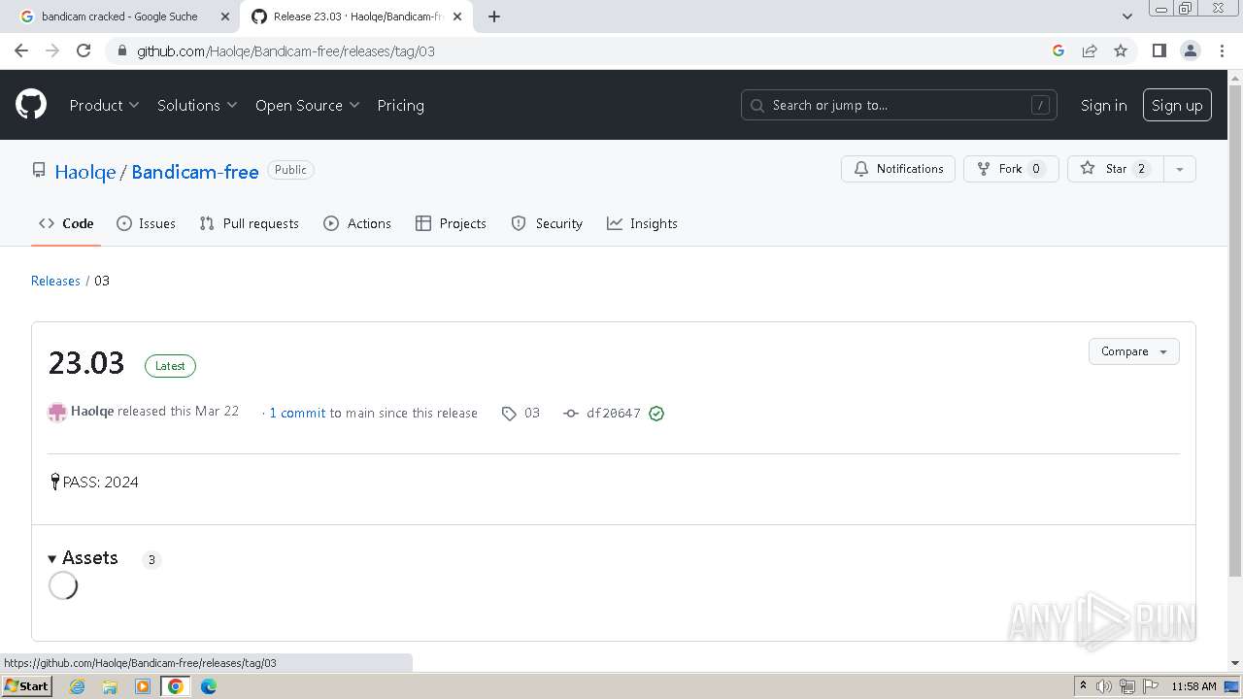Click the Windows Start button

pyautogui.click(x=26, y=686)
